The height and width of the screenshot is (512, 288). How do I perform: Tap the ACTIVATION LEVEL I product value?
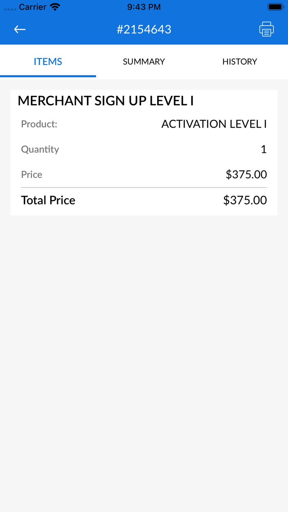point(214,124)
